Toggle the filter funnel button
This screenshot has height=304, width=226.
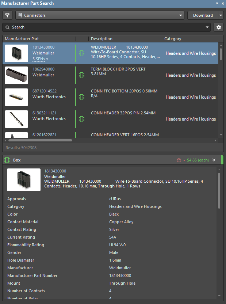[x=7, y=15]
